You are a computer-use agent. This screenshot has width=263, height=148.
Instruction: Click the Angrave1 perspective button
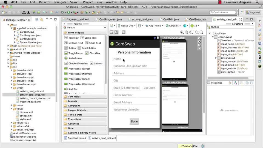pyautogui.click(x=253, y=12)
